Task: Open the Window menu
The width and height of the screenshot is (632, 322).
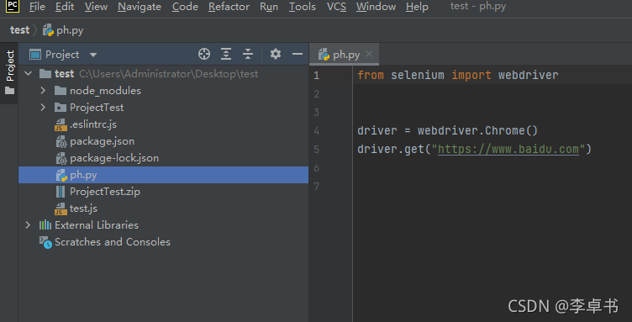Action: click(376, 7)
